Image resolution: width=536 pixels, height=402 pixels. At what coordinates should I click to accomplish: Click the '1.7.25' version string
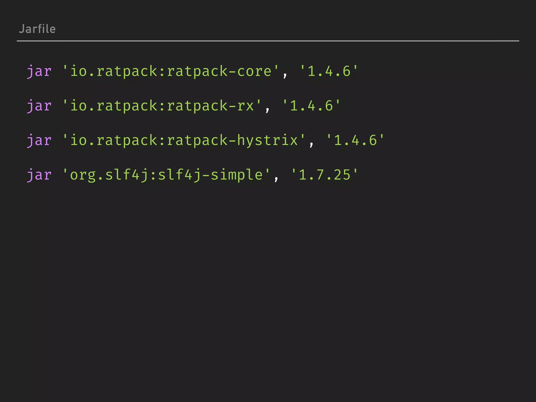pos(325,175)
